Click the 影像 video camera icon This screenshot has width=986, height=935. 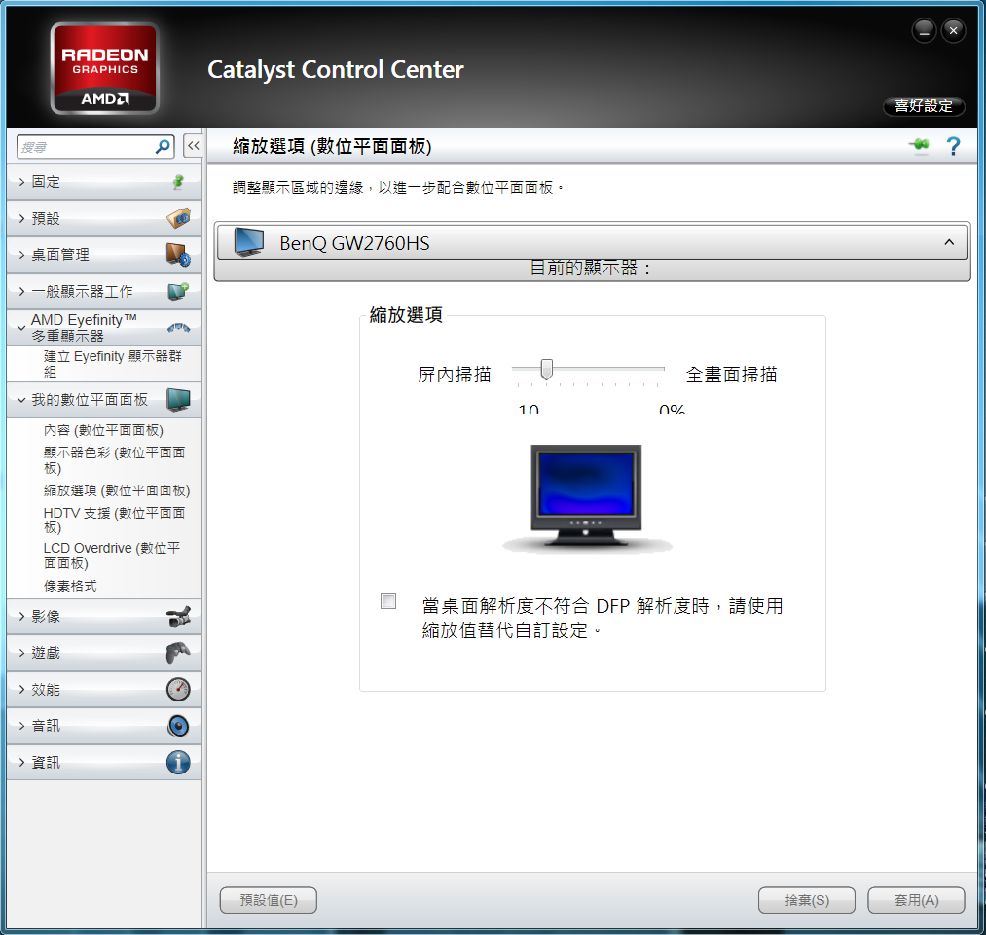(178, 616)
